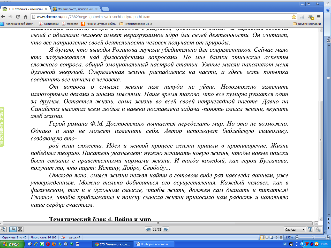This screenshot has width=331, height=248.
Task: Click the 13:00 taskbar clock
Action: [x=324, y=244]
